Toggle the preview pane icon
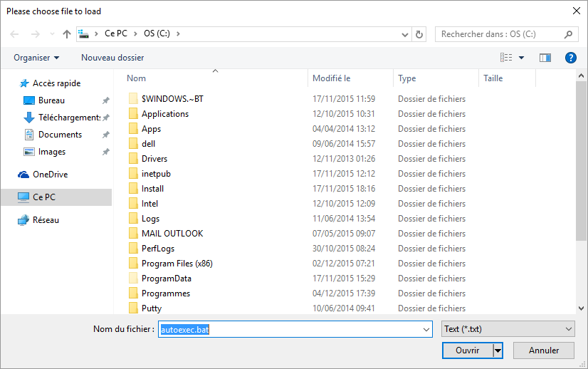 545,58
